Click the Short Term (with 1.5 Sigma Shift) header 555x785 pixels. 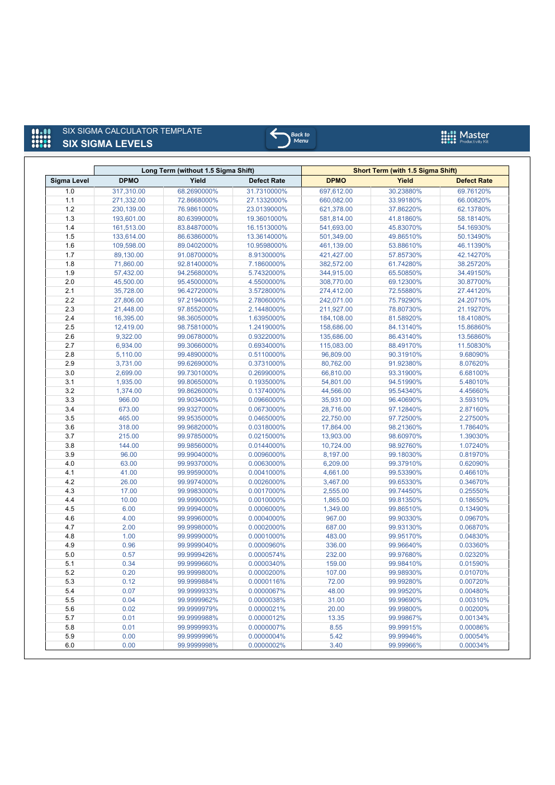tap(405, 171)
